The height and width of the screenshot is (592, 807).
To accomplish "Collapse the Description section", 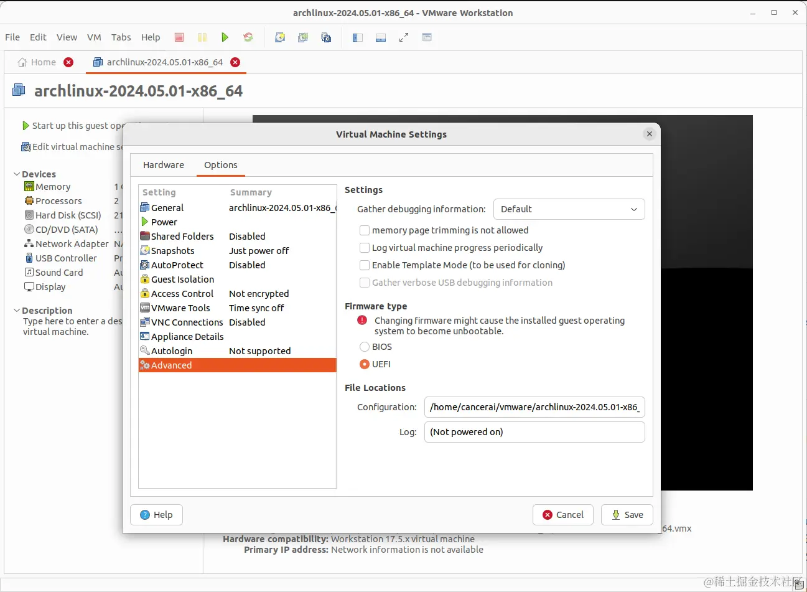I will point(17,311).
